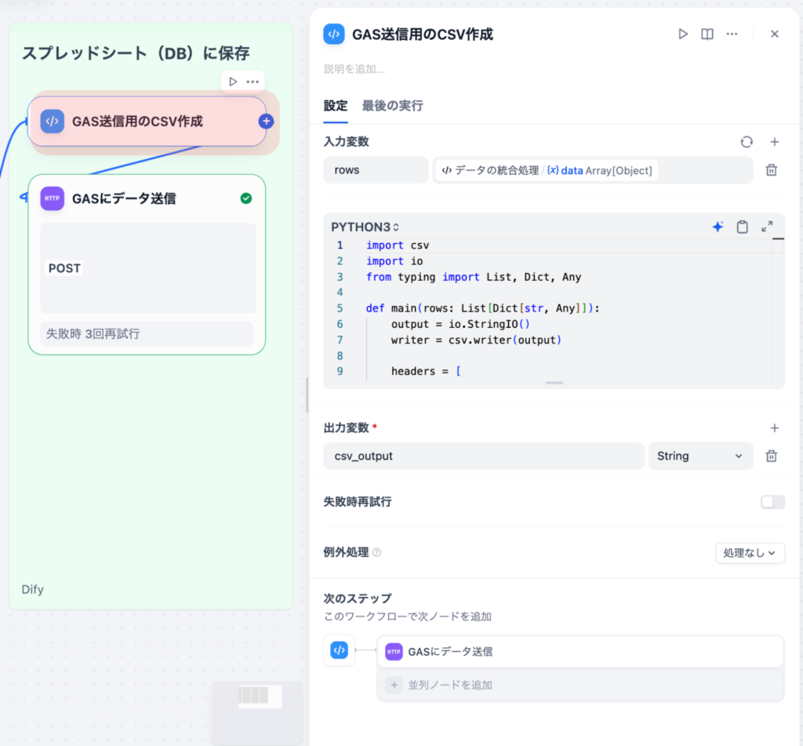Enable the 失敗時再試行 retry toggle
803x746 pixels.
tap(772, 501)
